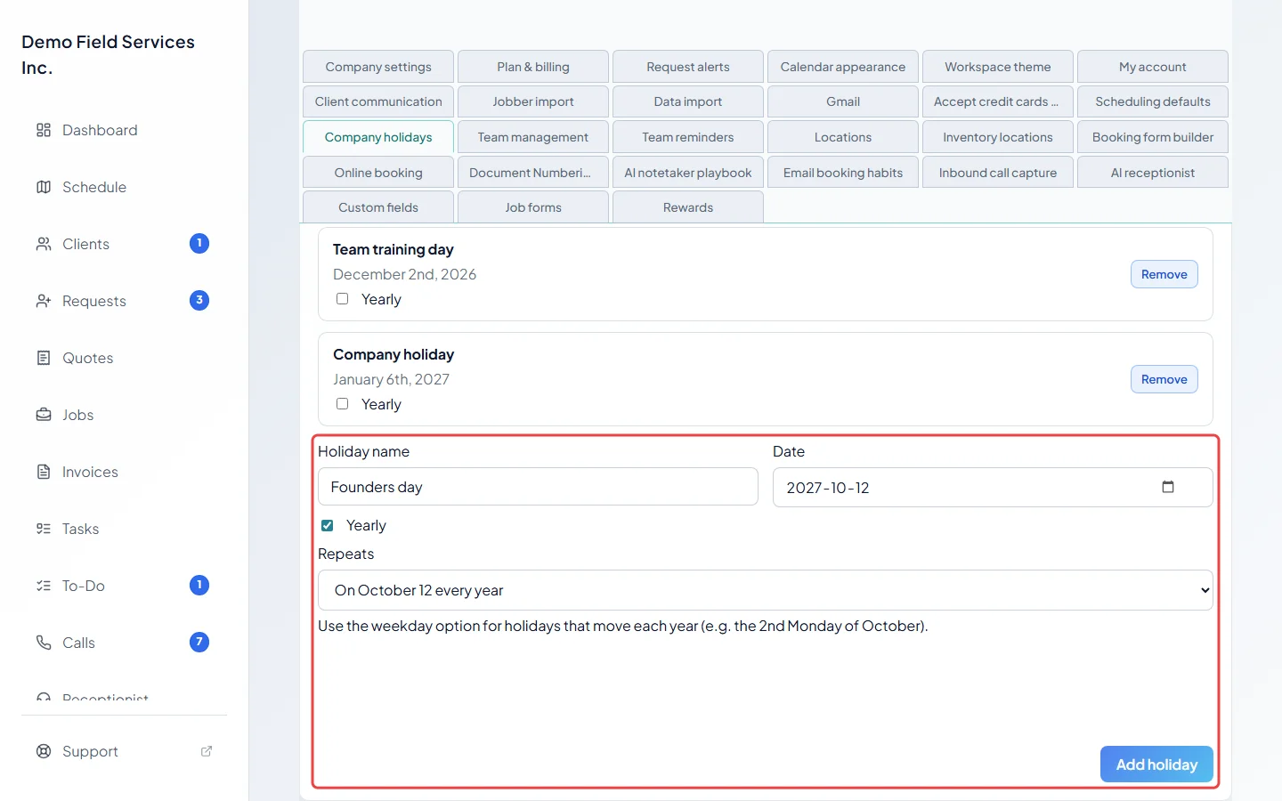Screen dimensions: 1282x801
Task: Click the Calls phone icon in sidebar
Action: (x=44, y=643)
